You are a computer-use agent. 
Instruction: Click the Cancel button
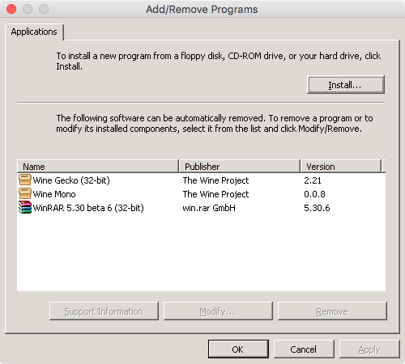point(304,349)
